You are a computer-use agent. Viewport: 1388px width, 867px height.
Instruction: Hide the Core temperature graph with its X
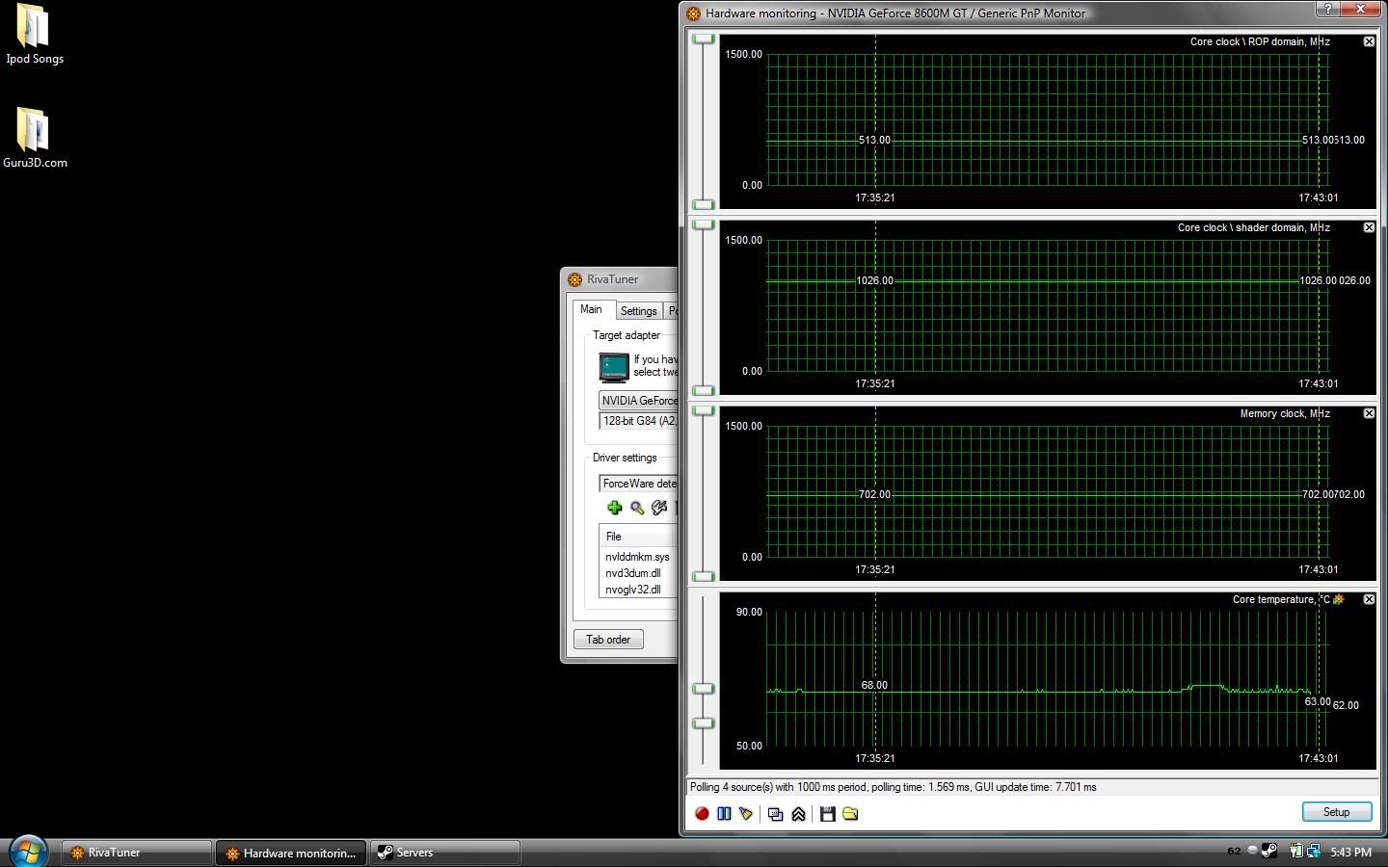pyautogui.click(x=1369, y=599)
